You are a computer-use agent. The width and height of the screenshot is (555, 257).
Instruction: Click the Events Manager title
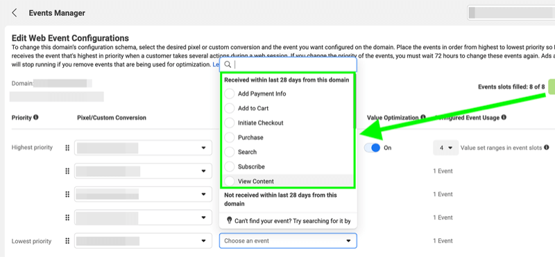pyautogui.click(x=57, y=13)
